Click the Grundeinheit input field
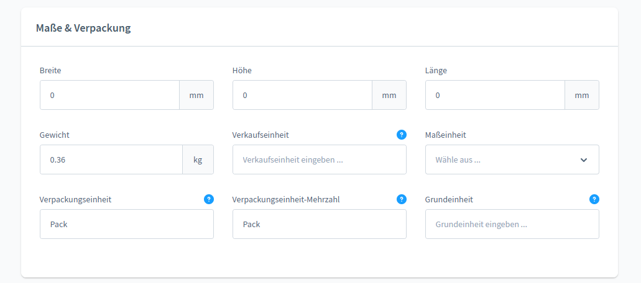 512,224
